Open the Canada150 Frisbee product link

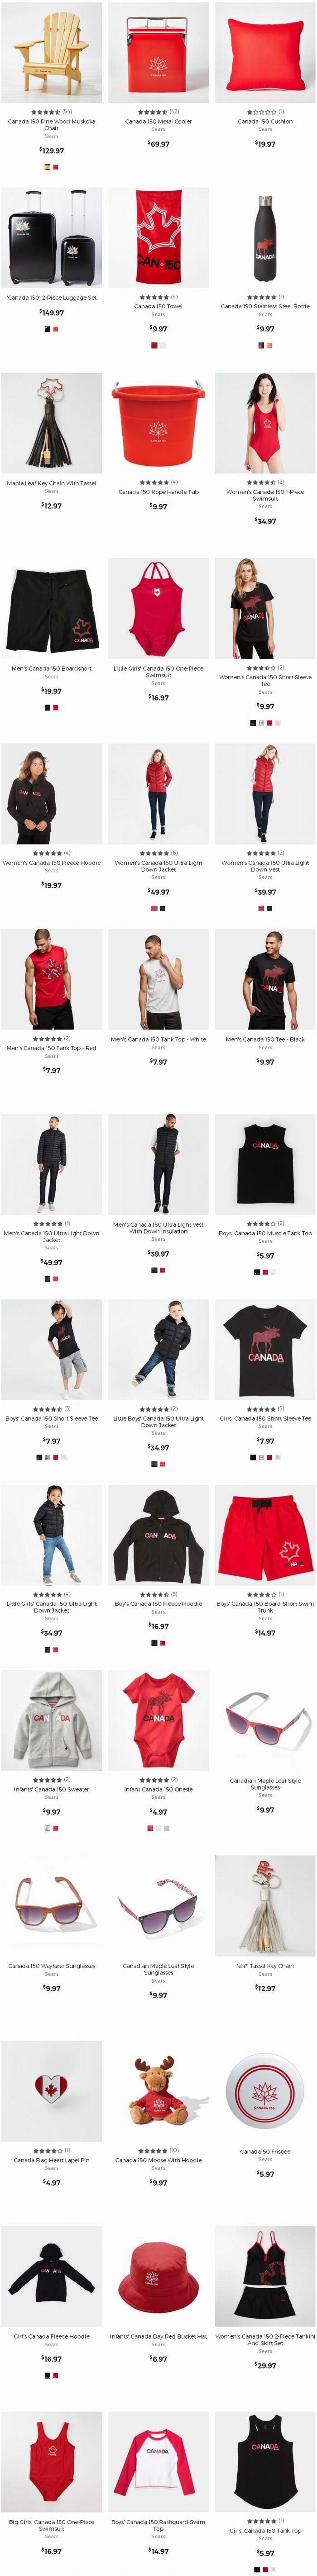tap(265, 2152)
